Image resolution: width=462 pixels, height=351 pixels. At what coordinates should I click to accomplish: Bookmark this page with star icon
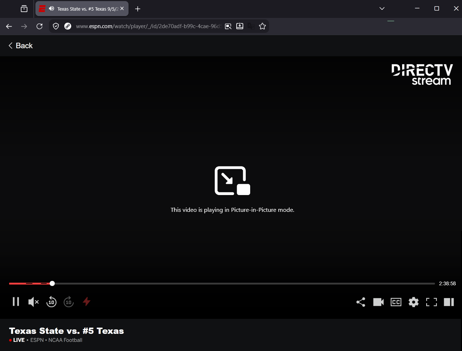coord(262,26)
